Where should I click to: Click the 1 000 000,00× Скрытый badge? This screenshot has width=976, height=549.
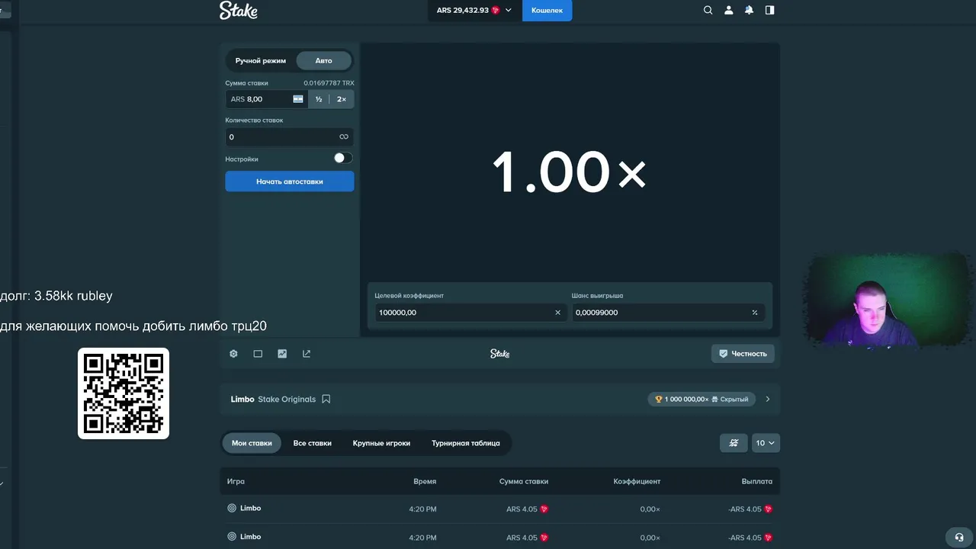[x=701, y=399]
